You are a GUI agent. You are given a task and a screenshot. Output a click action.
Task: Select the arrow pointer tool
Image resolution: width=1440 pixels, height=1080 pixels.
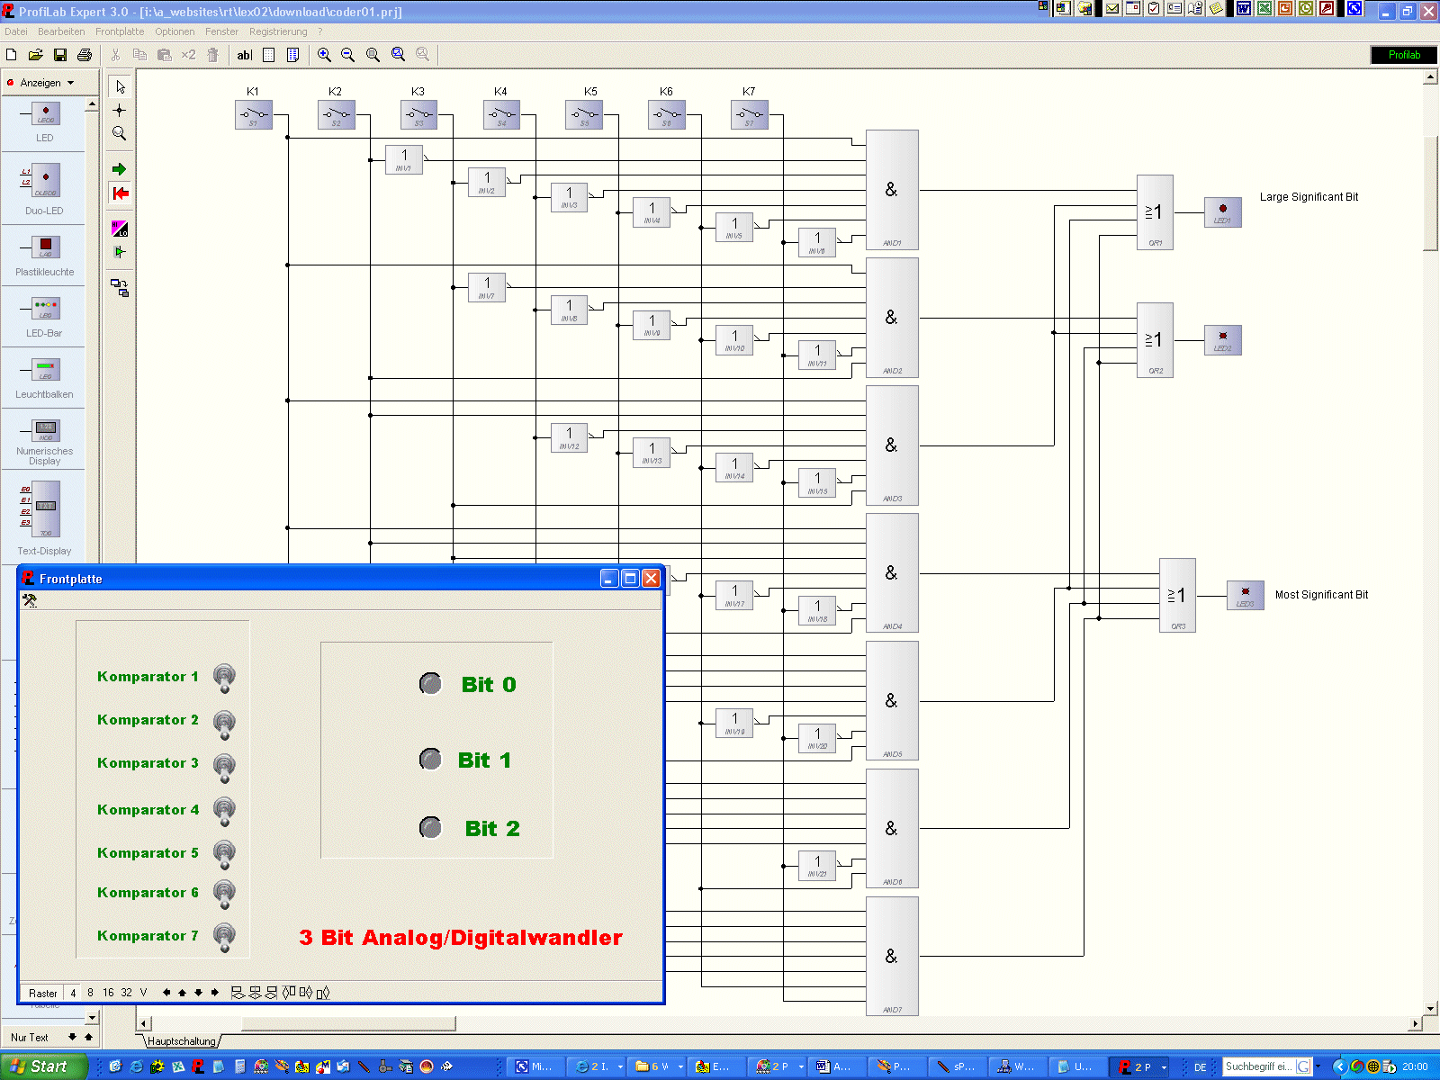click(x=120, y=86)
